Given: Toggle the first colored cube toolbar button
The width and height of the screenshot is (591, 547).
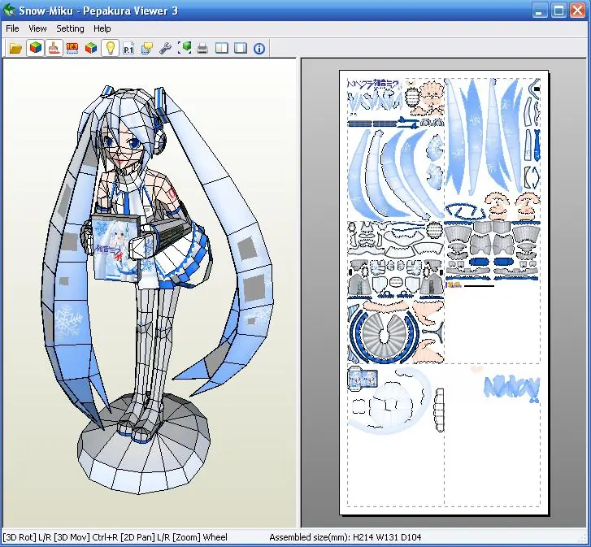Looking at the screenshot, I should pyautogui.click(x=36, y=48).
